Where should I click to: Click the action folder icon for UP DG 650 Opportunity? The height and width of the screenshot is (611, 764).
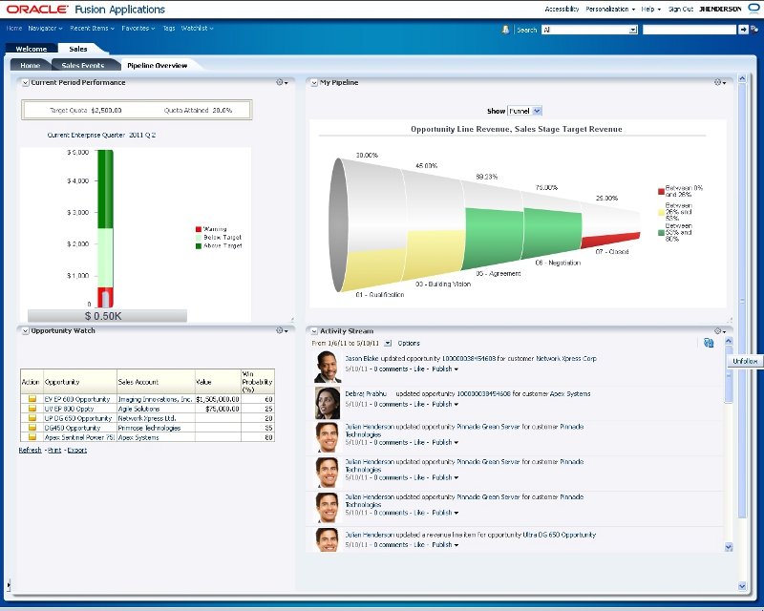point(32,417)
